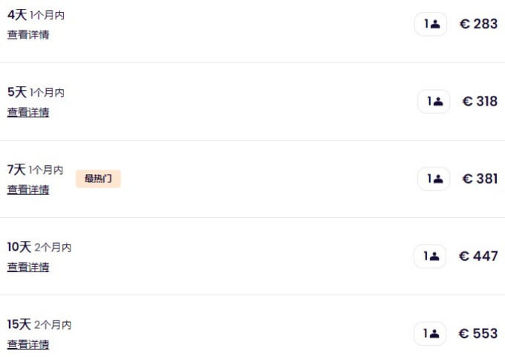This screenshot has width=505, height=357.
Task: View details link for the 7天 pass
Action: 28,190
